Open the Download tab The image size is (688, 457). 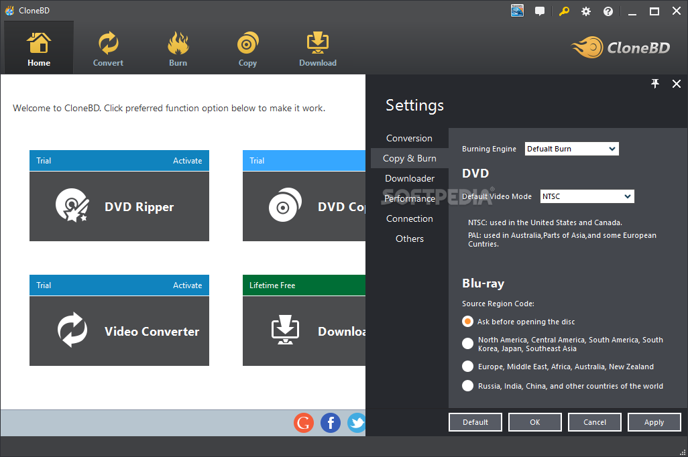pyautogui.click(x=318, y=48)
